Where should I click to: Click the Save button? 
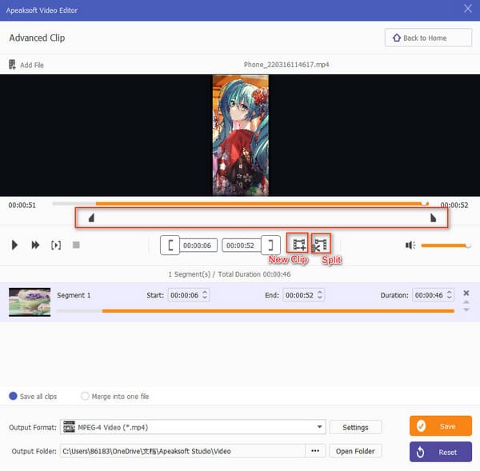click(441, 426)
